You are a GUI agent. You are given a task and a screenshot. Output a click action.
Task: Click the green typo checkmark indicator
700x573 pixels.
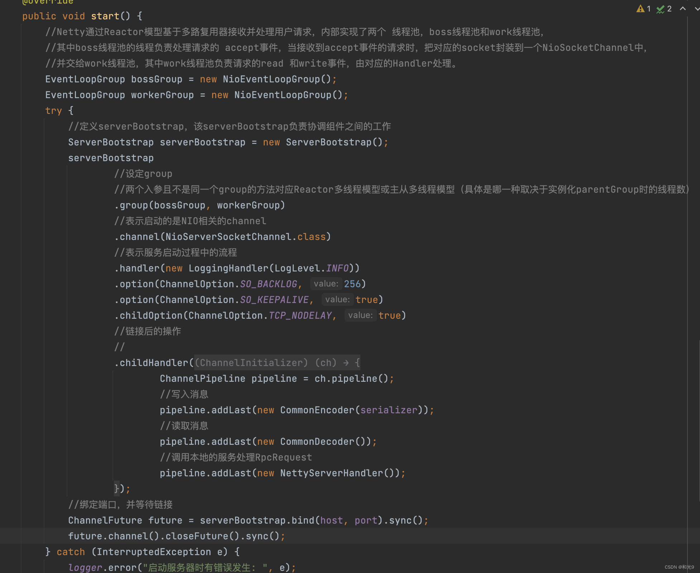(660, 9)
